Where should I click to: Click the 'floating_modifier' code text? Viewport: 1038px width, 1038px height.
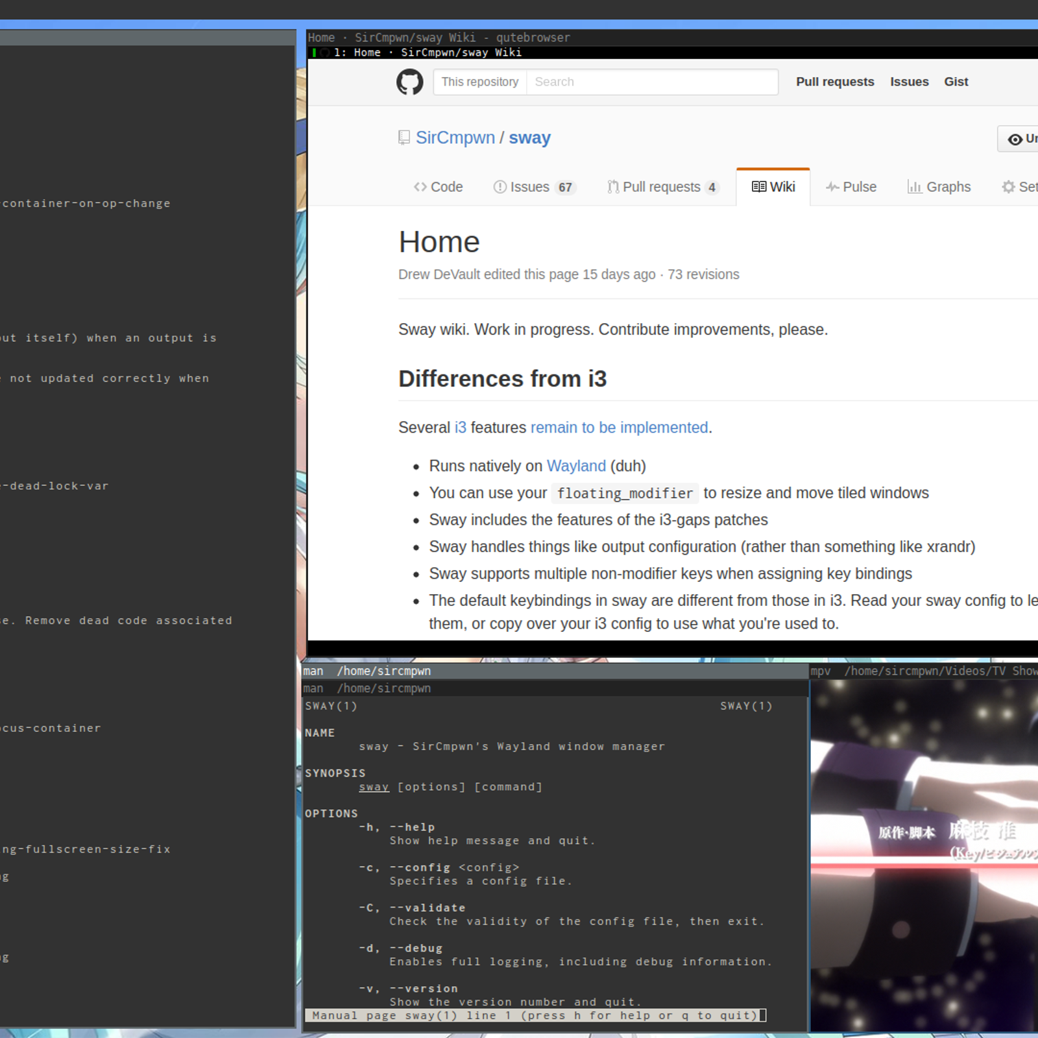[625, 493]
